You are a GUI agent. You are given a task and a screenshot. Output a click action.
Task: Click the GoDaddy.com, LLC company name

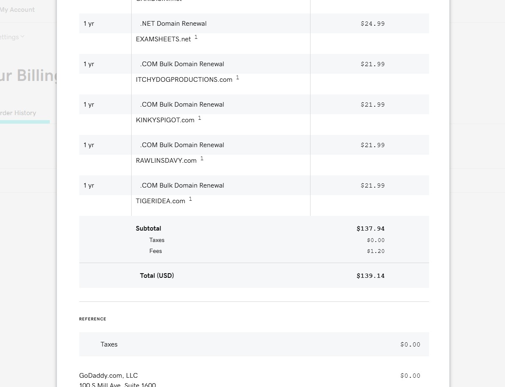click(x=108, y=376)
